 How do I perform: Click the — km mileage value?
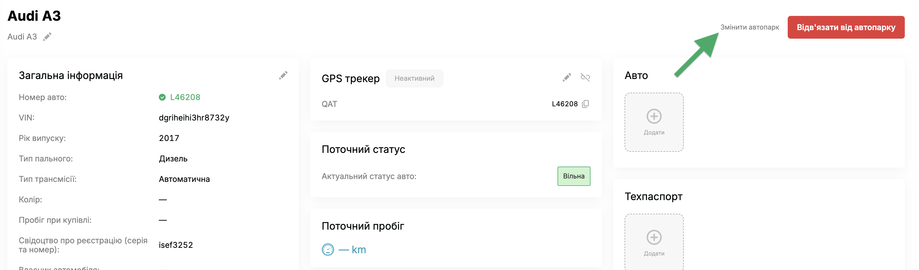[352, 250]
